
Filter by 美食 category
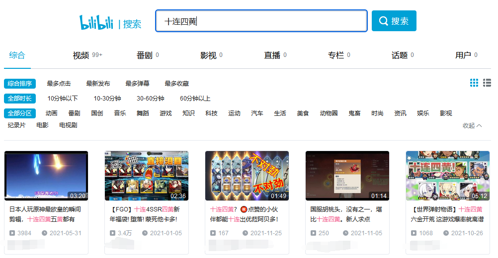[303, 113]
